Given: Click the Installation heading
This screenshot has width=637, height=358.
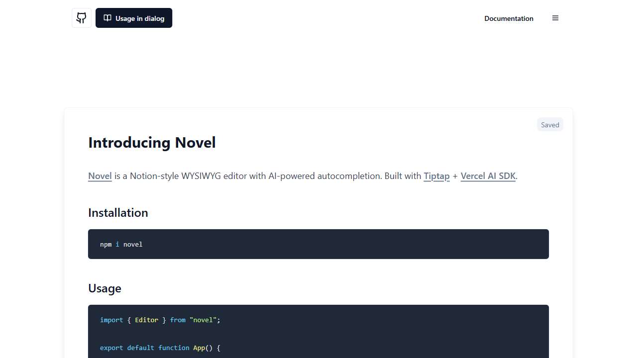Looking at the screenshot, I should [x=118, y=213].
